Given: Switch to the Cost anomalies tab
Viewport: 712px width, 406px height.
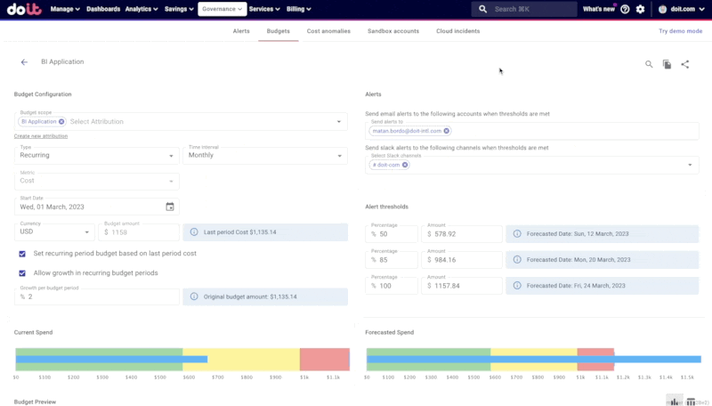Looking at the screenshot, I should pyautogui.click(x=328, y=30).
